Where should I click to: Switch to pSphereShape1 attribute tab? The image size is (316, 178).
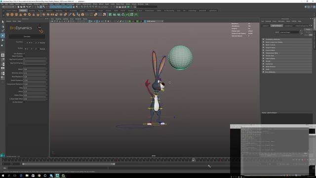[276, 26]
